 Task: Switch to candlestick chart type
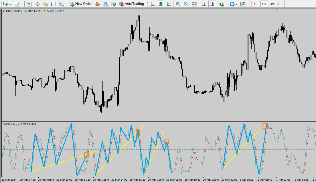161,4
